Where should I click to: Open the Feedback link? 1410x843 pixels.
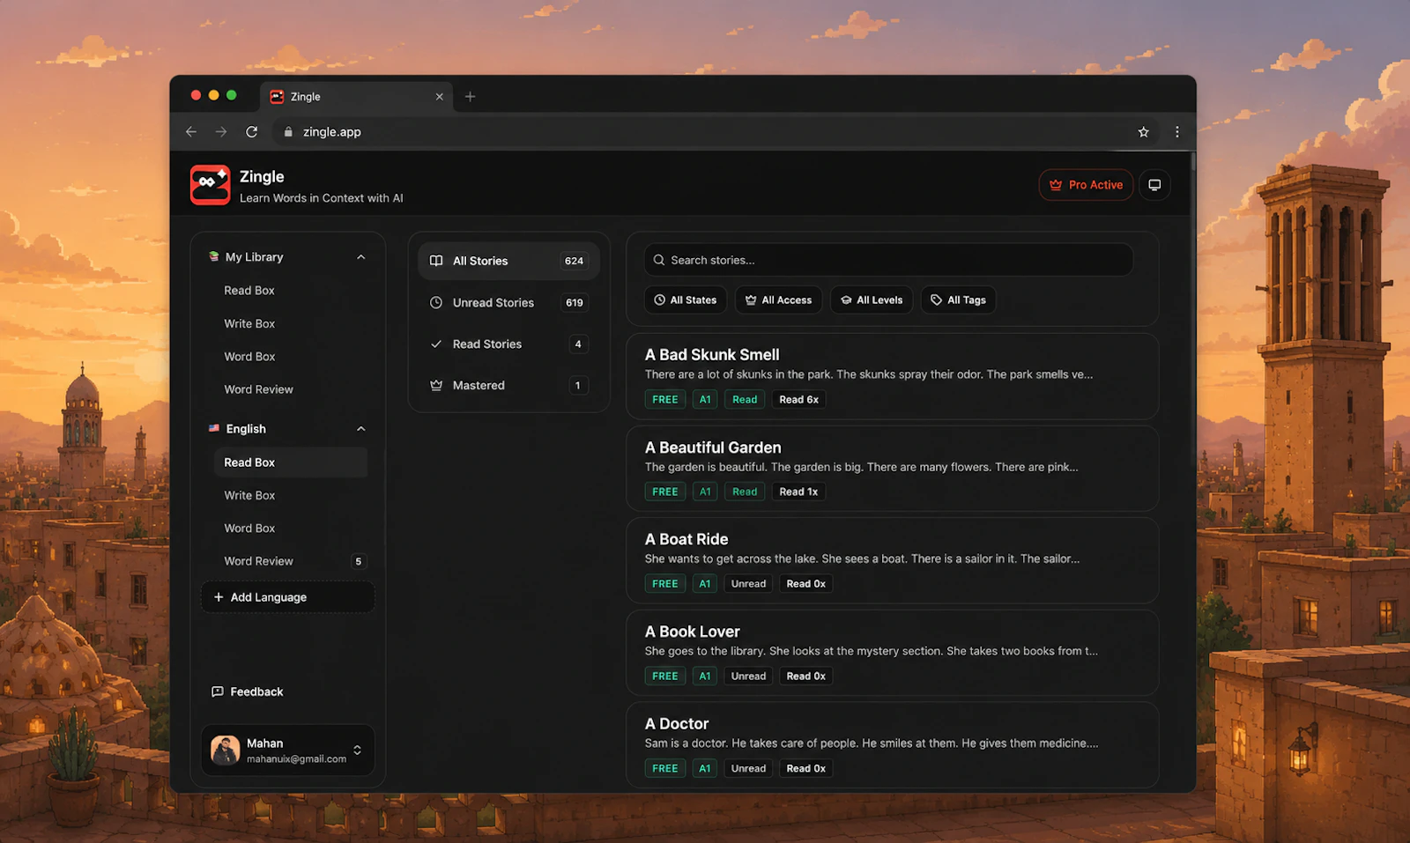[x=248, y=692]
